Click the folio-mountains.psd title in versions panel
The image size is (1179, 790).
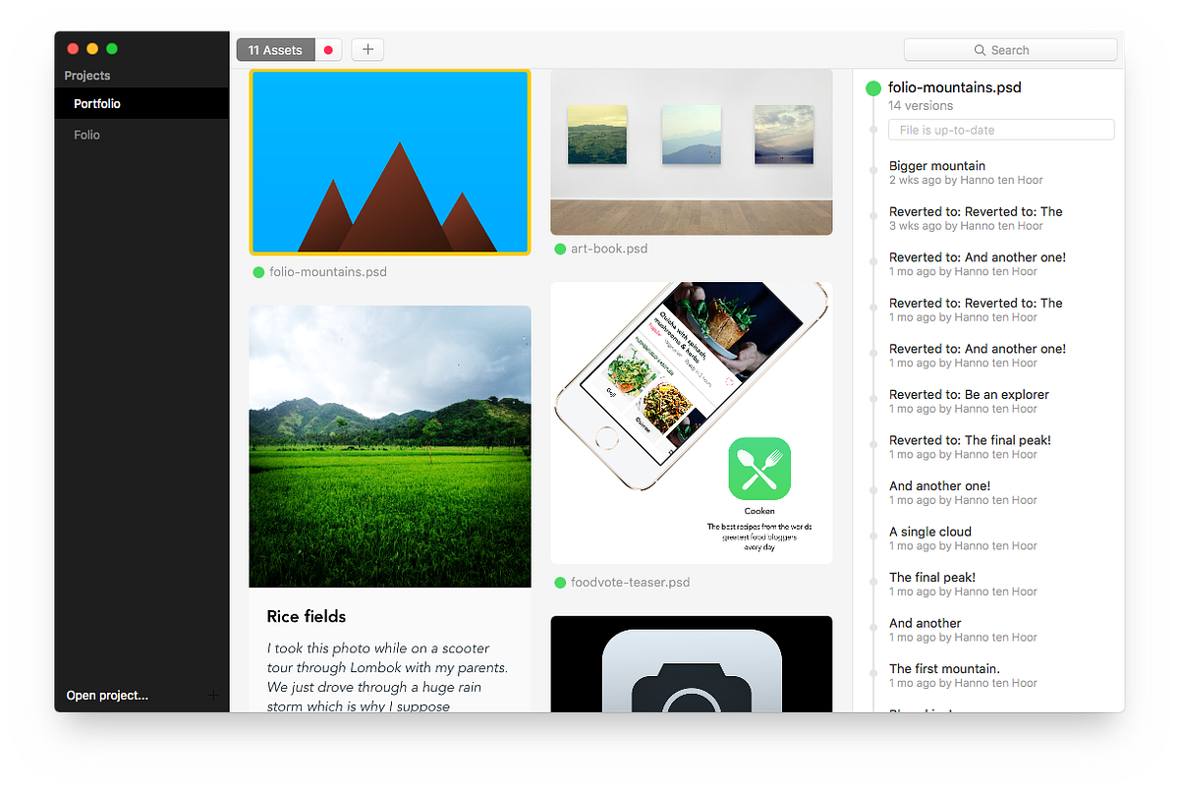click(955, 87)
